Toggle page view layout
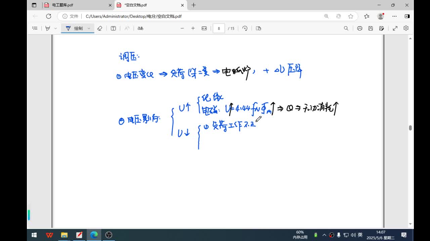This screenshot has height=241, width=430. [258, 28]
